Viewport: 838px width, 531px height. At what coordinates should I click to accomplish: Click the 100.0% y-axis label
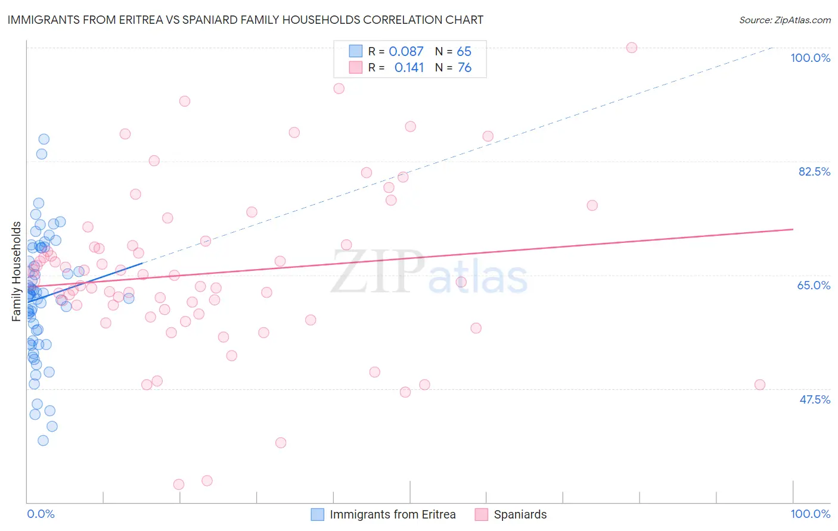(810, 58)
